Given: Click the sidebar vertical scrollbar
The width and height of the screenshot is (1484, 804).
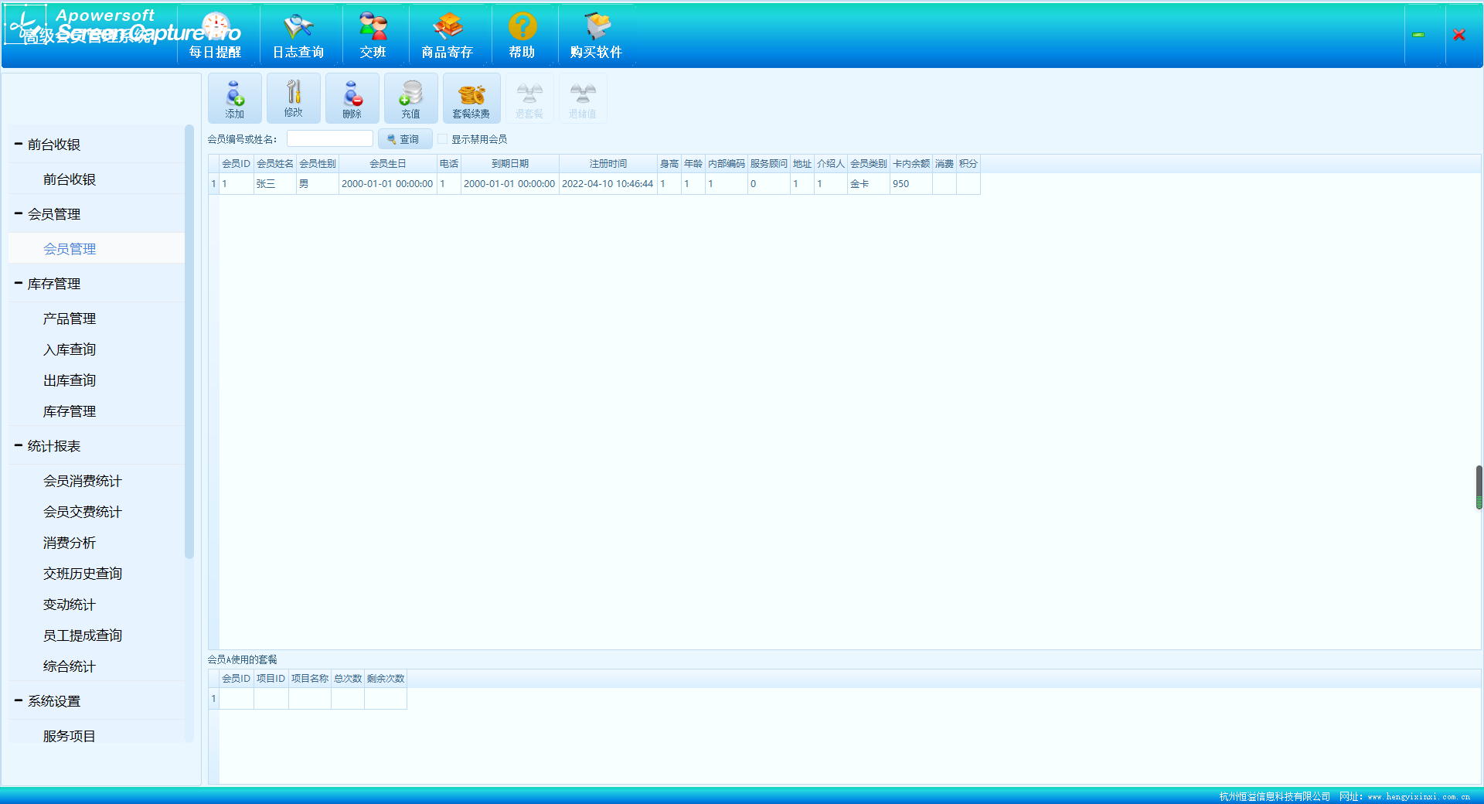Looking at the screenshot, I should pyautogui.click(x=189, y=340).
